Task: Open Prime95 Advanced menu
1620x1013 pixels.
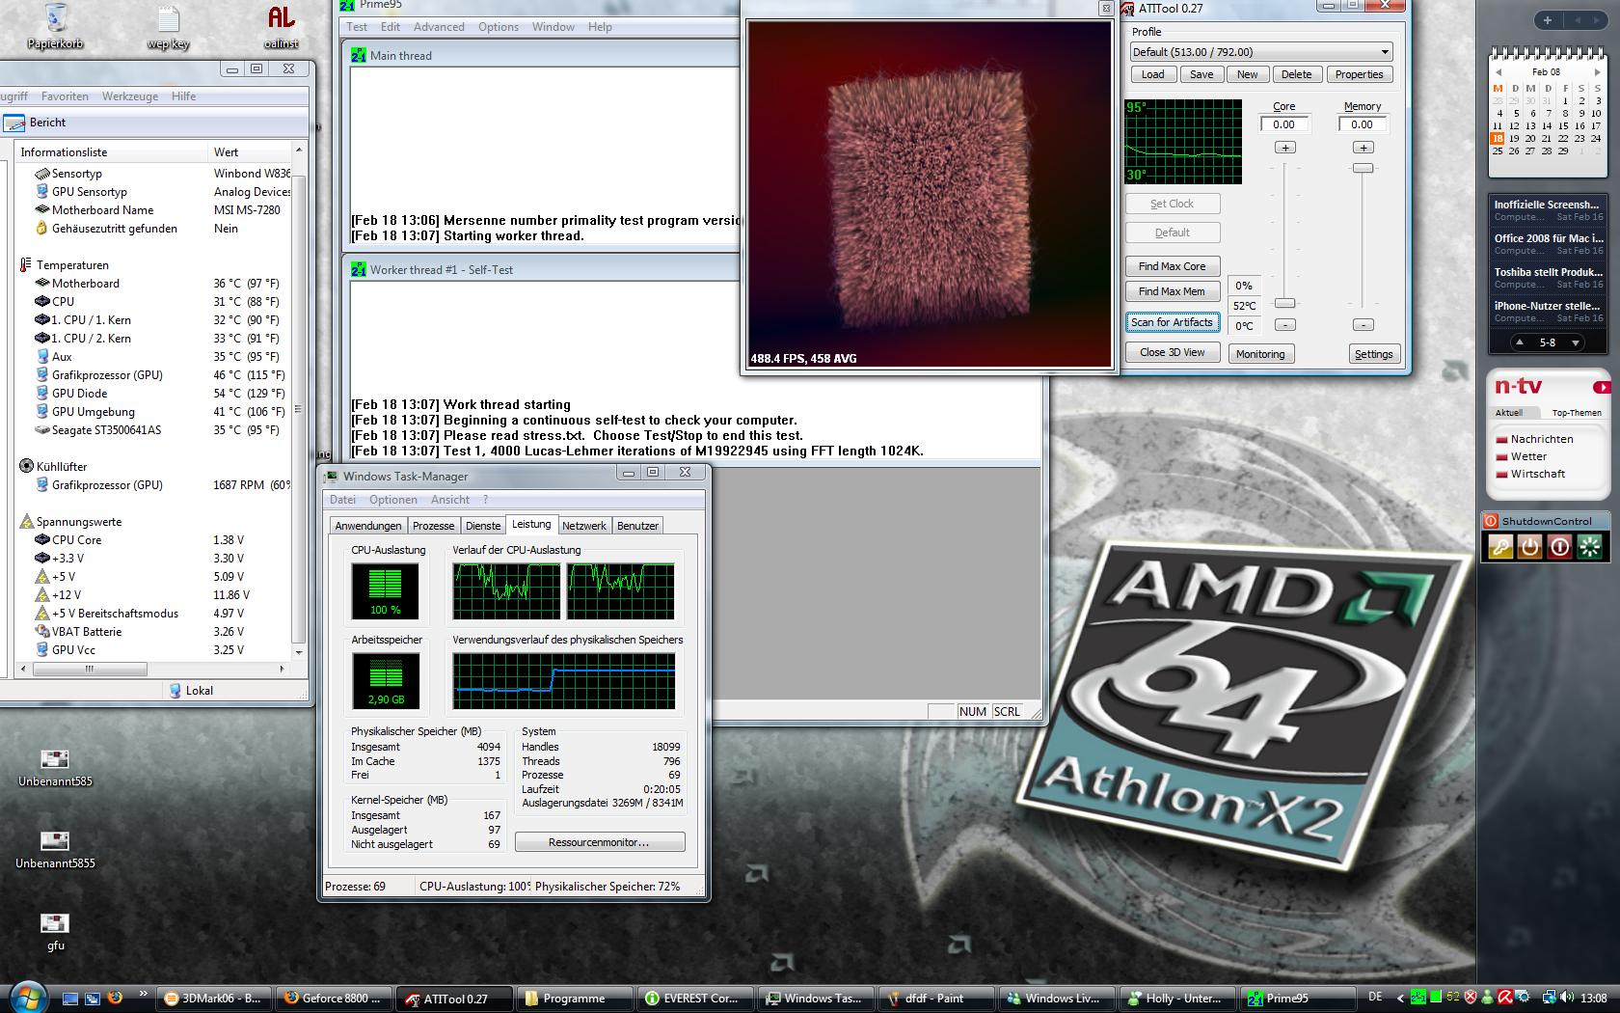Action: point(439,27)
